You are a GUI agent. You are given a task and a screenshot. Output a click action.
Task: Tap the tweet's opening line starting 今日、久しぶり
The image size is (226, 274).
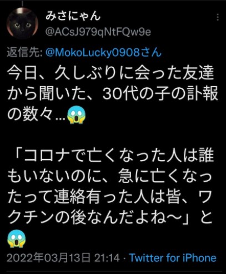tap(111, 73)
